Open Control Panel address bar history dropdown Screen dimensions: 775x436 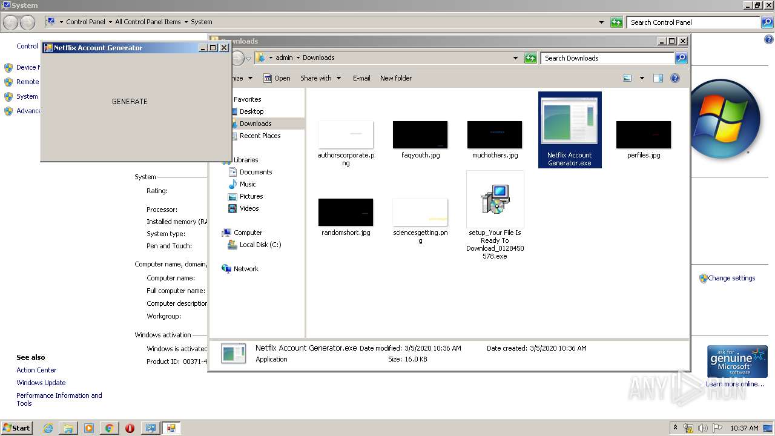tap(601, 22)
